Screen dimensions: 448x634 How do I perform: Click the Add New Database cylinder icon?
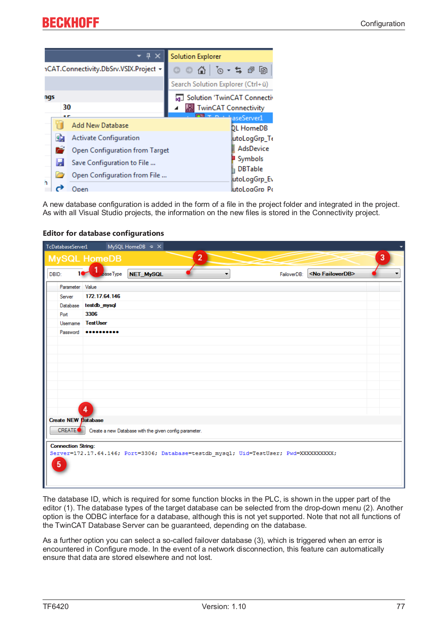coord(60,125)
